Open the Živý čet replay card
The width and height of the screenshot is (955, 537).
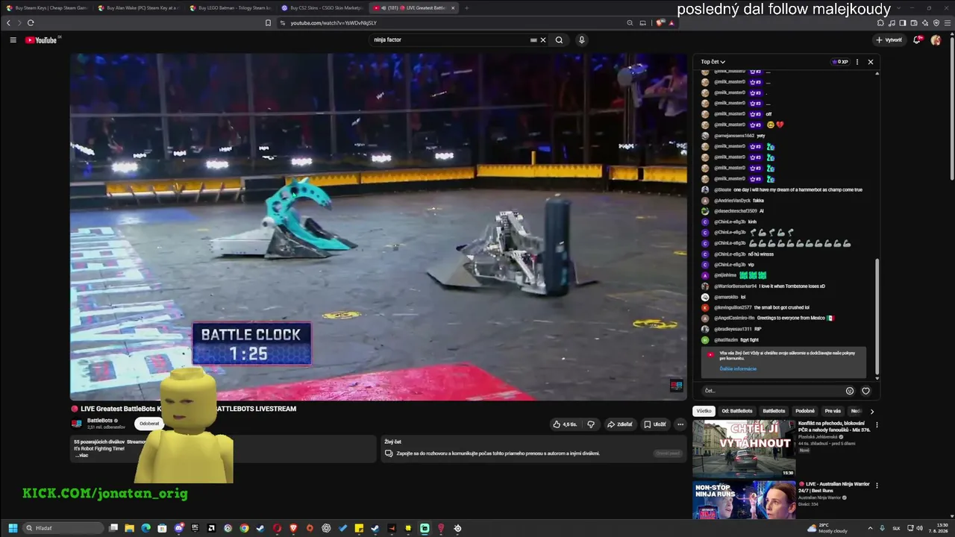533,449
